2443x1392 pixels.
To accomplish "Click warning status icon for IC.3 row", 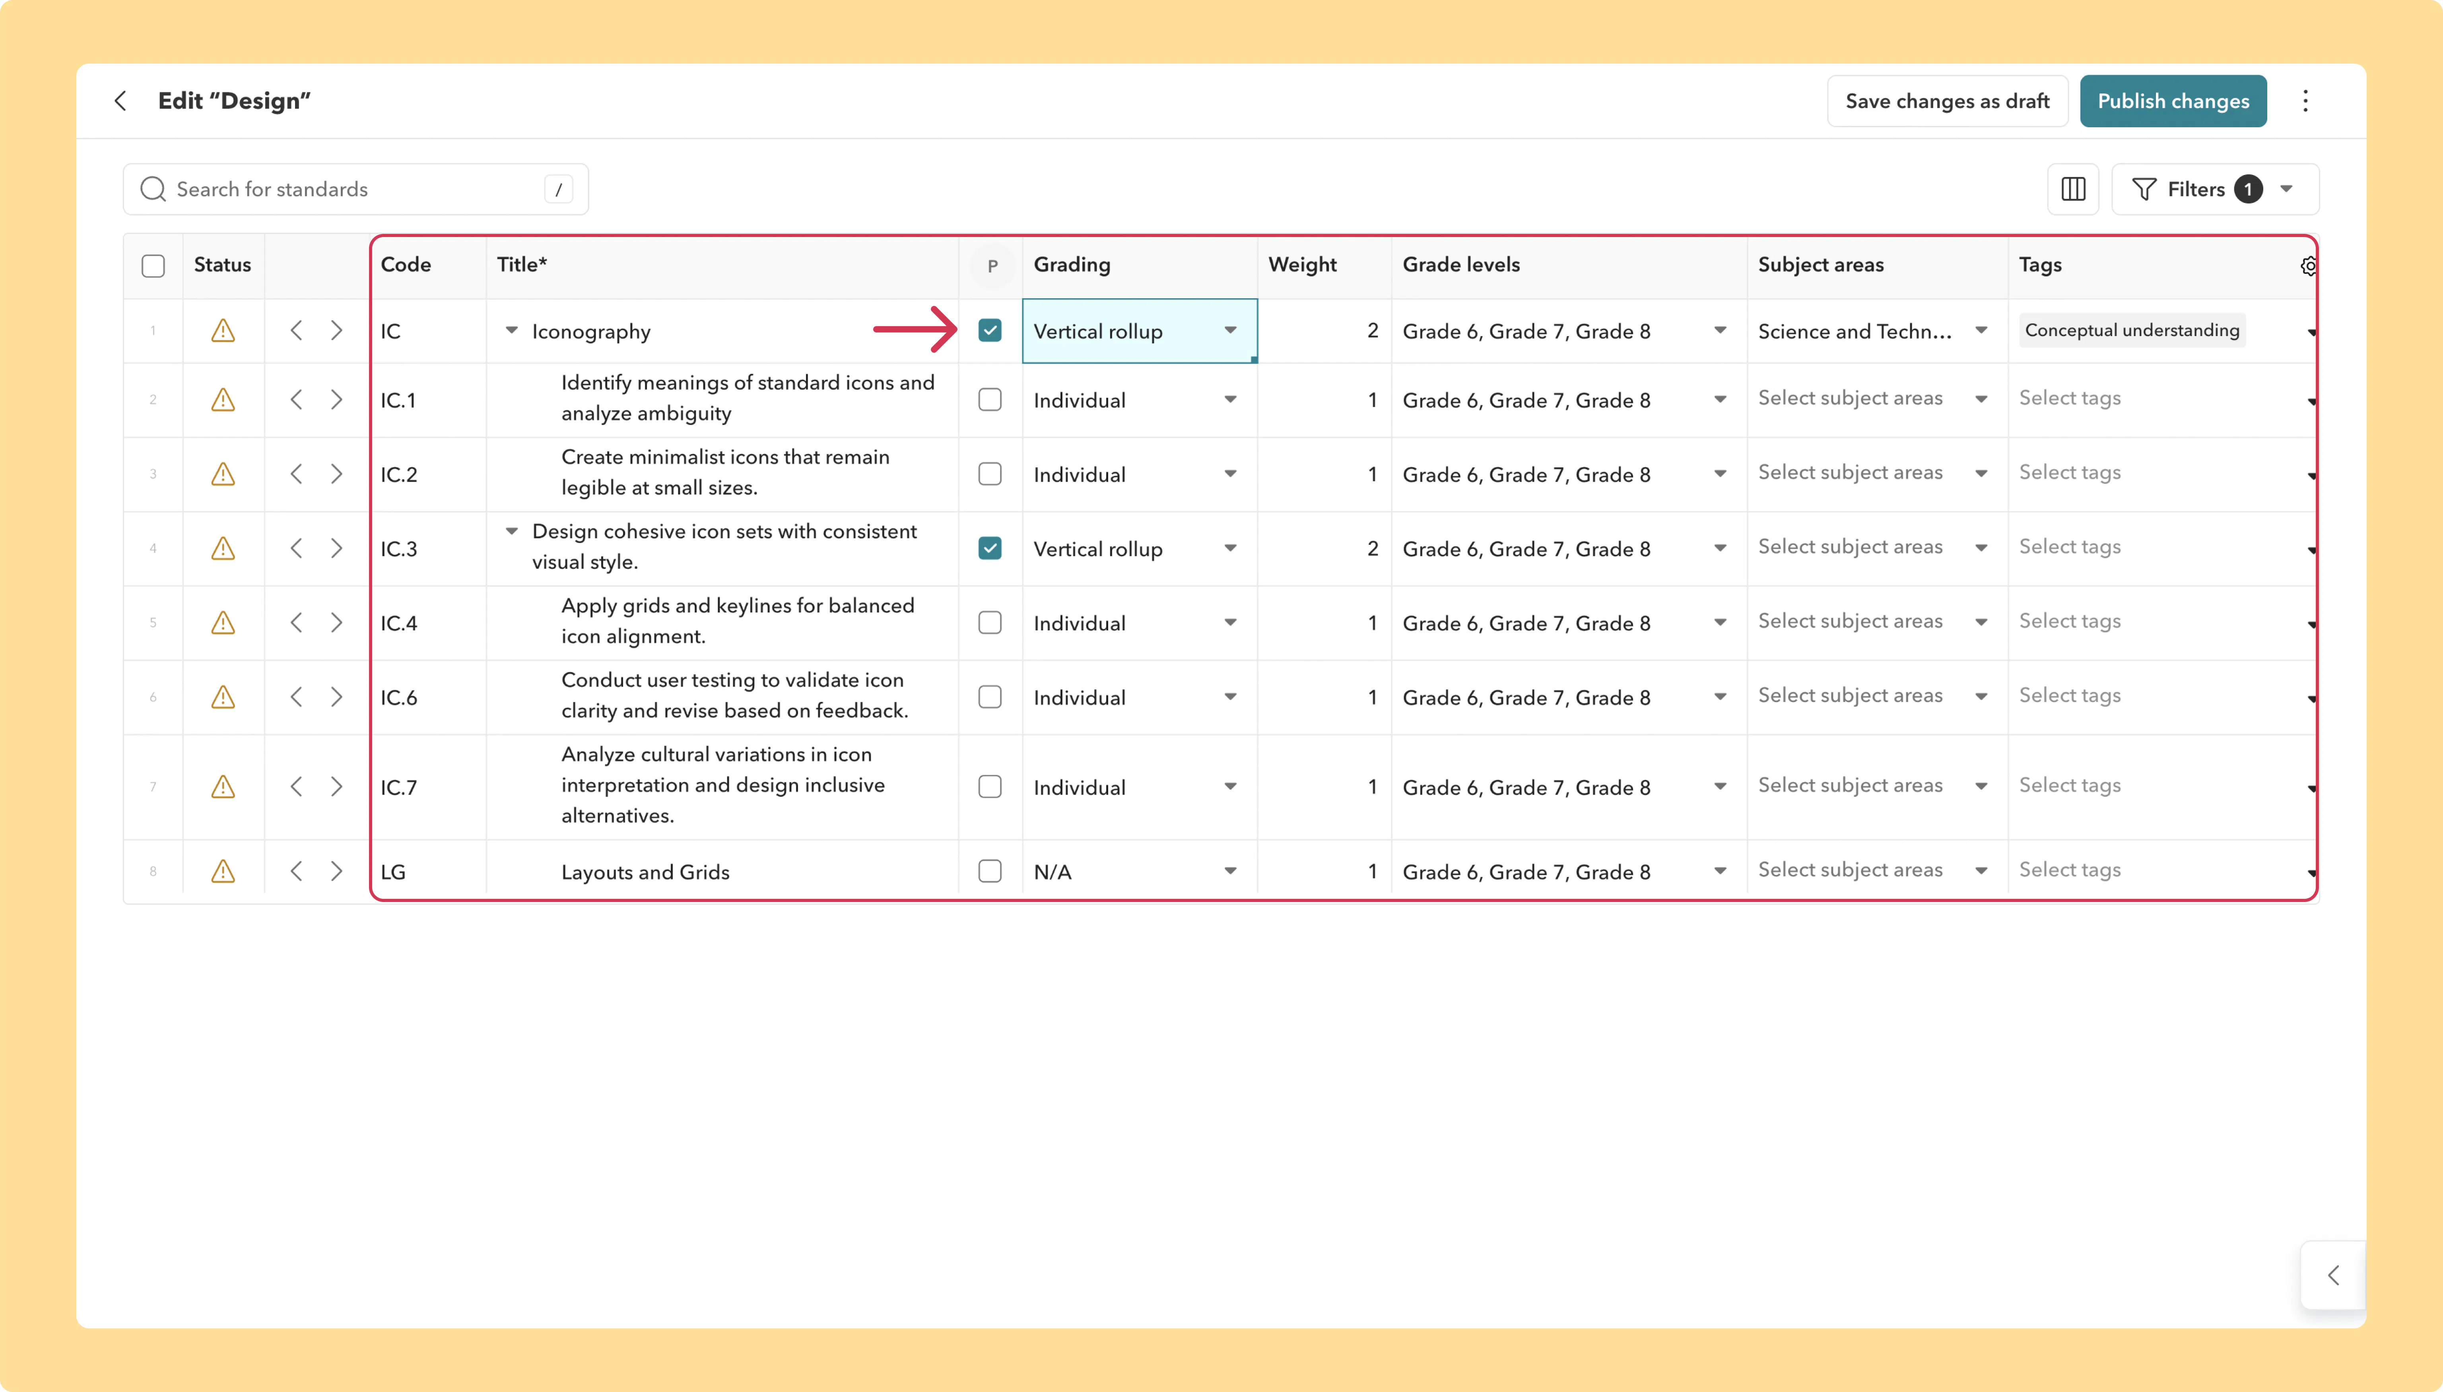I will [x=223, y=549].
